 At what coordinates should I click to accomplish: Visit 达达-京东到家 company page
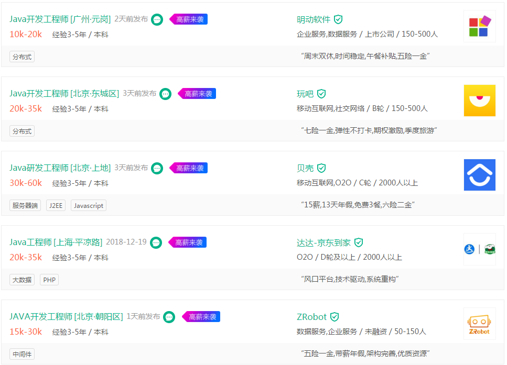coord(323,242)
